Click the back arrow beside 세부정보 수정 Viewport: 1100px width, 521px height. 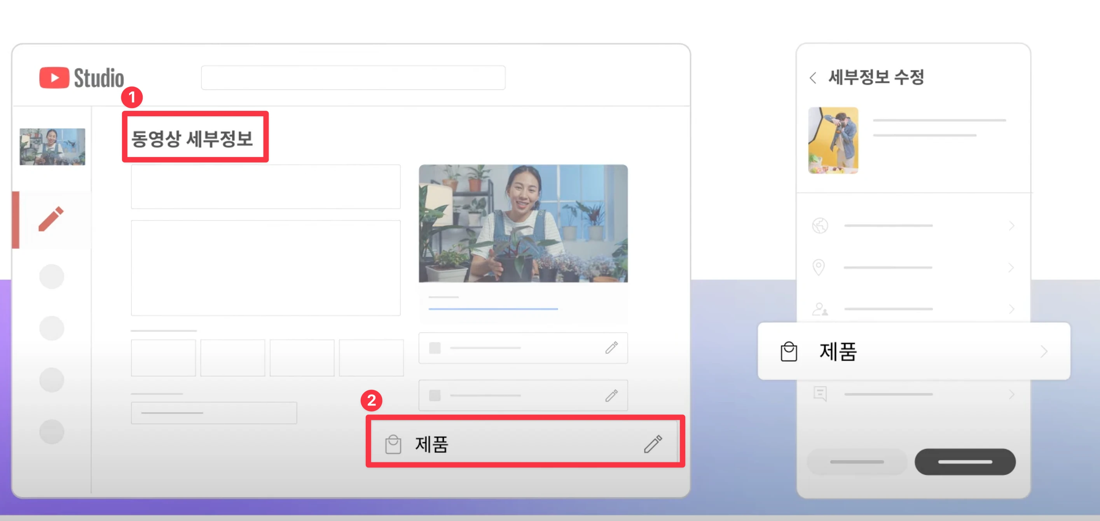click(813, 78)
